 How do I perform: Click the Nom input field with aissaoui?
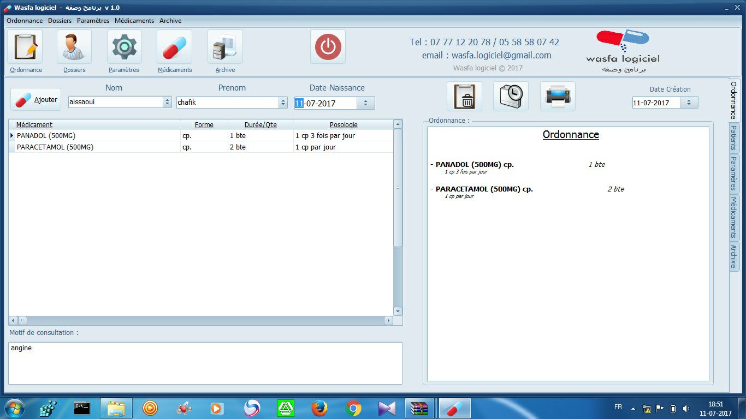point(115,102)
